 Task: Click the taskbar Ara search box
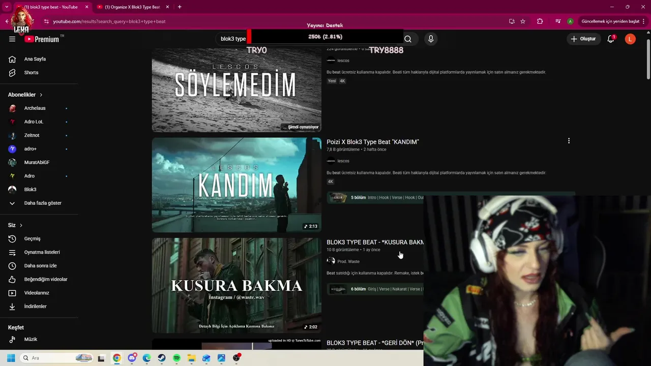coord(57,358)
